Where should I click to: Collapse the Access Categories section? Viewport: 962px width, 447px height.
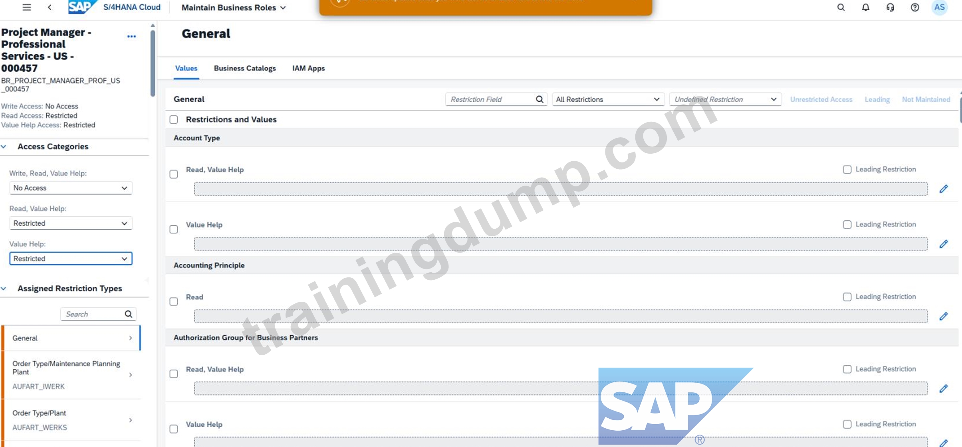4,146
